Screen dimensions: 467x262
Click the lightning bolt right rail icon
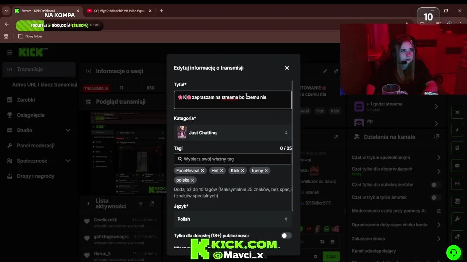pyautogui.click(x=457, y=130)
